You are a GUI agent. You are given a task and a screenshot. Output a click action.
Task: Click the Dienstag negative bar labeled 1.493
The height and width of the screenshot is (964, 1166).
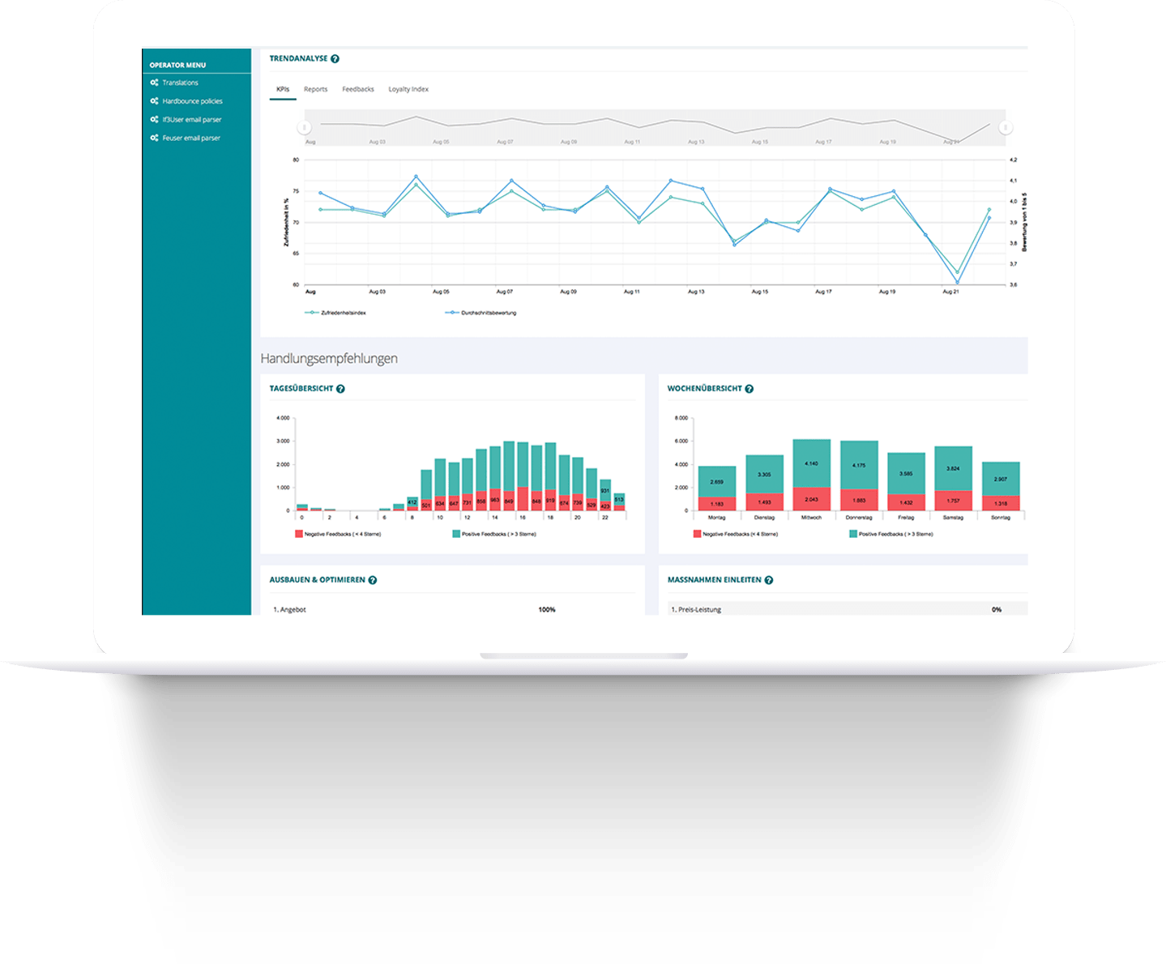point(764,502)
